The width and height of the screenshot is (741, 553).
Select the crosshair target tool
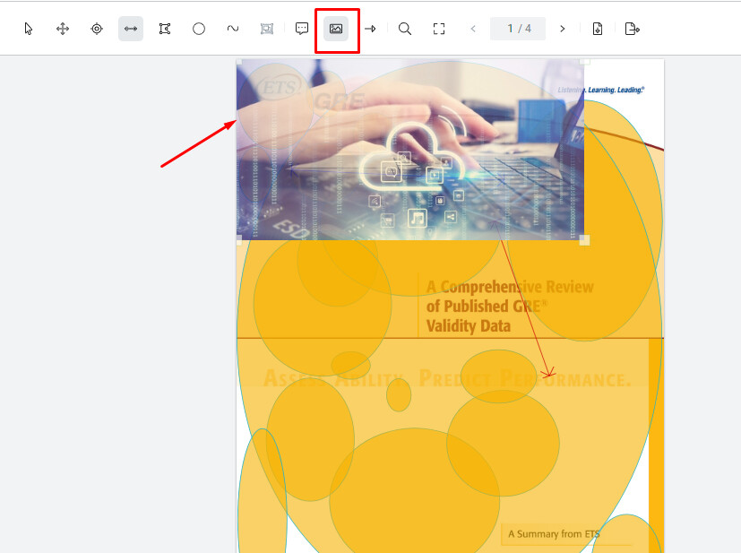(96, 28)
